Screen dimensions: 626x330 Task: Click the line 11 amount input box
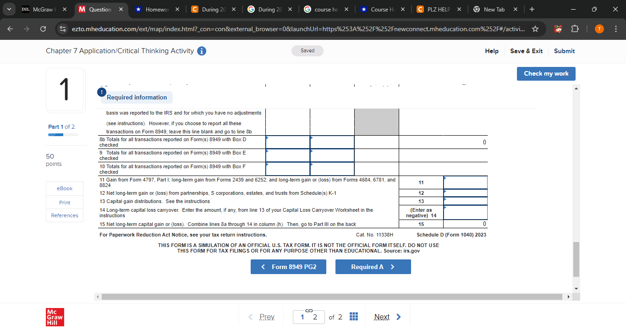[465, 182]
